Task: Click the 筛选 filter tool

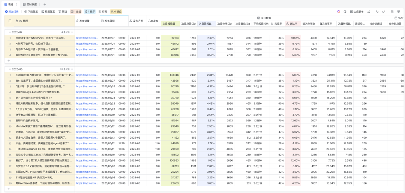Action: [63, 12]
